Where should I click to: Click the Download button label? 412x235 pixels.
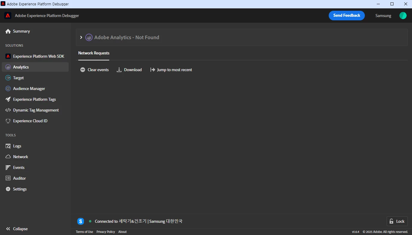(133, 70)
